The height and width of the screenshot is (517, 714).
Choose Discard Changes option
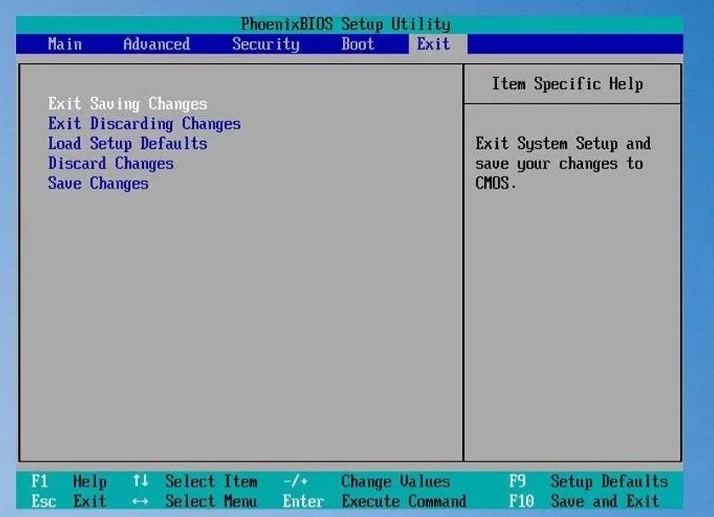pos(111,164)
